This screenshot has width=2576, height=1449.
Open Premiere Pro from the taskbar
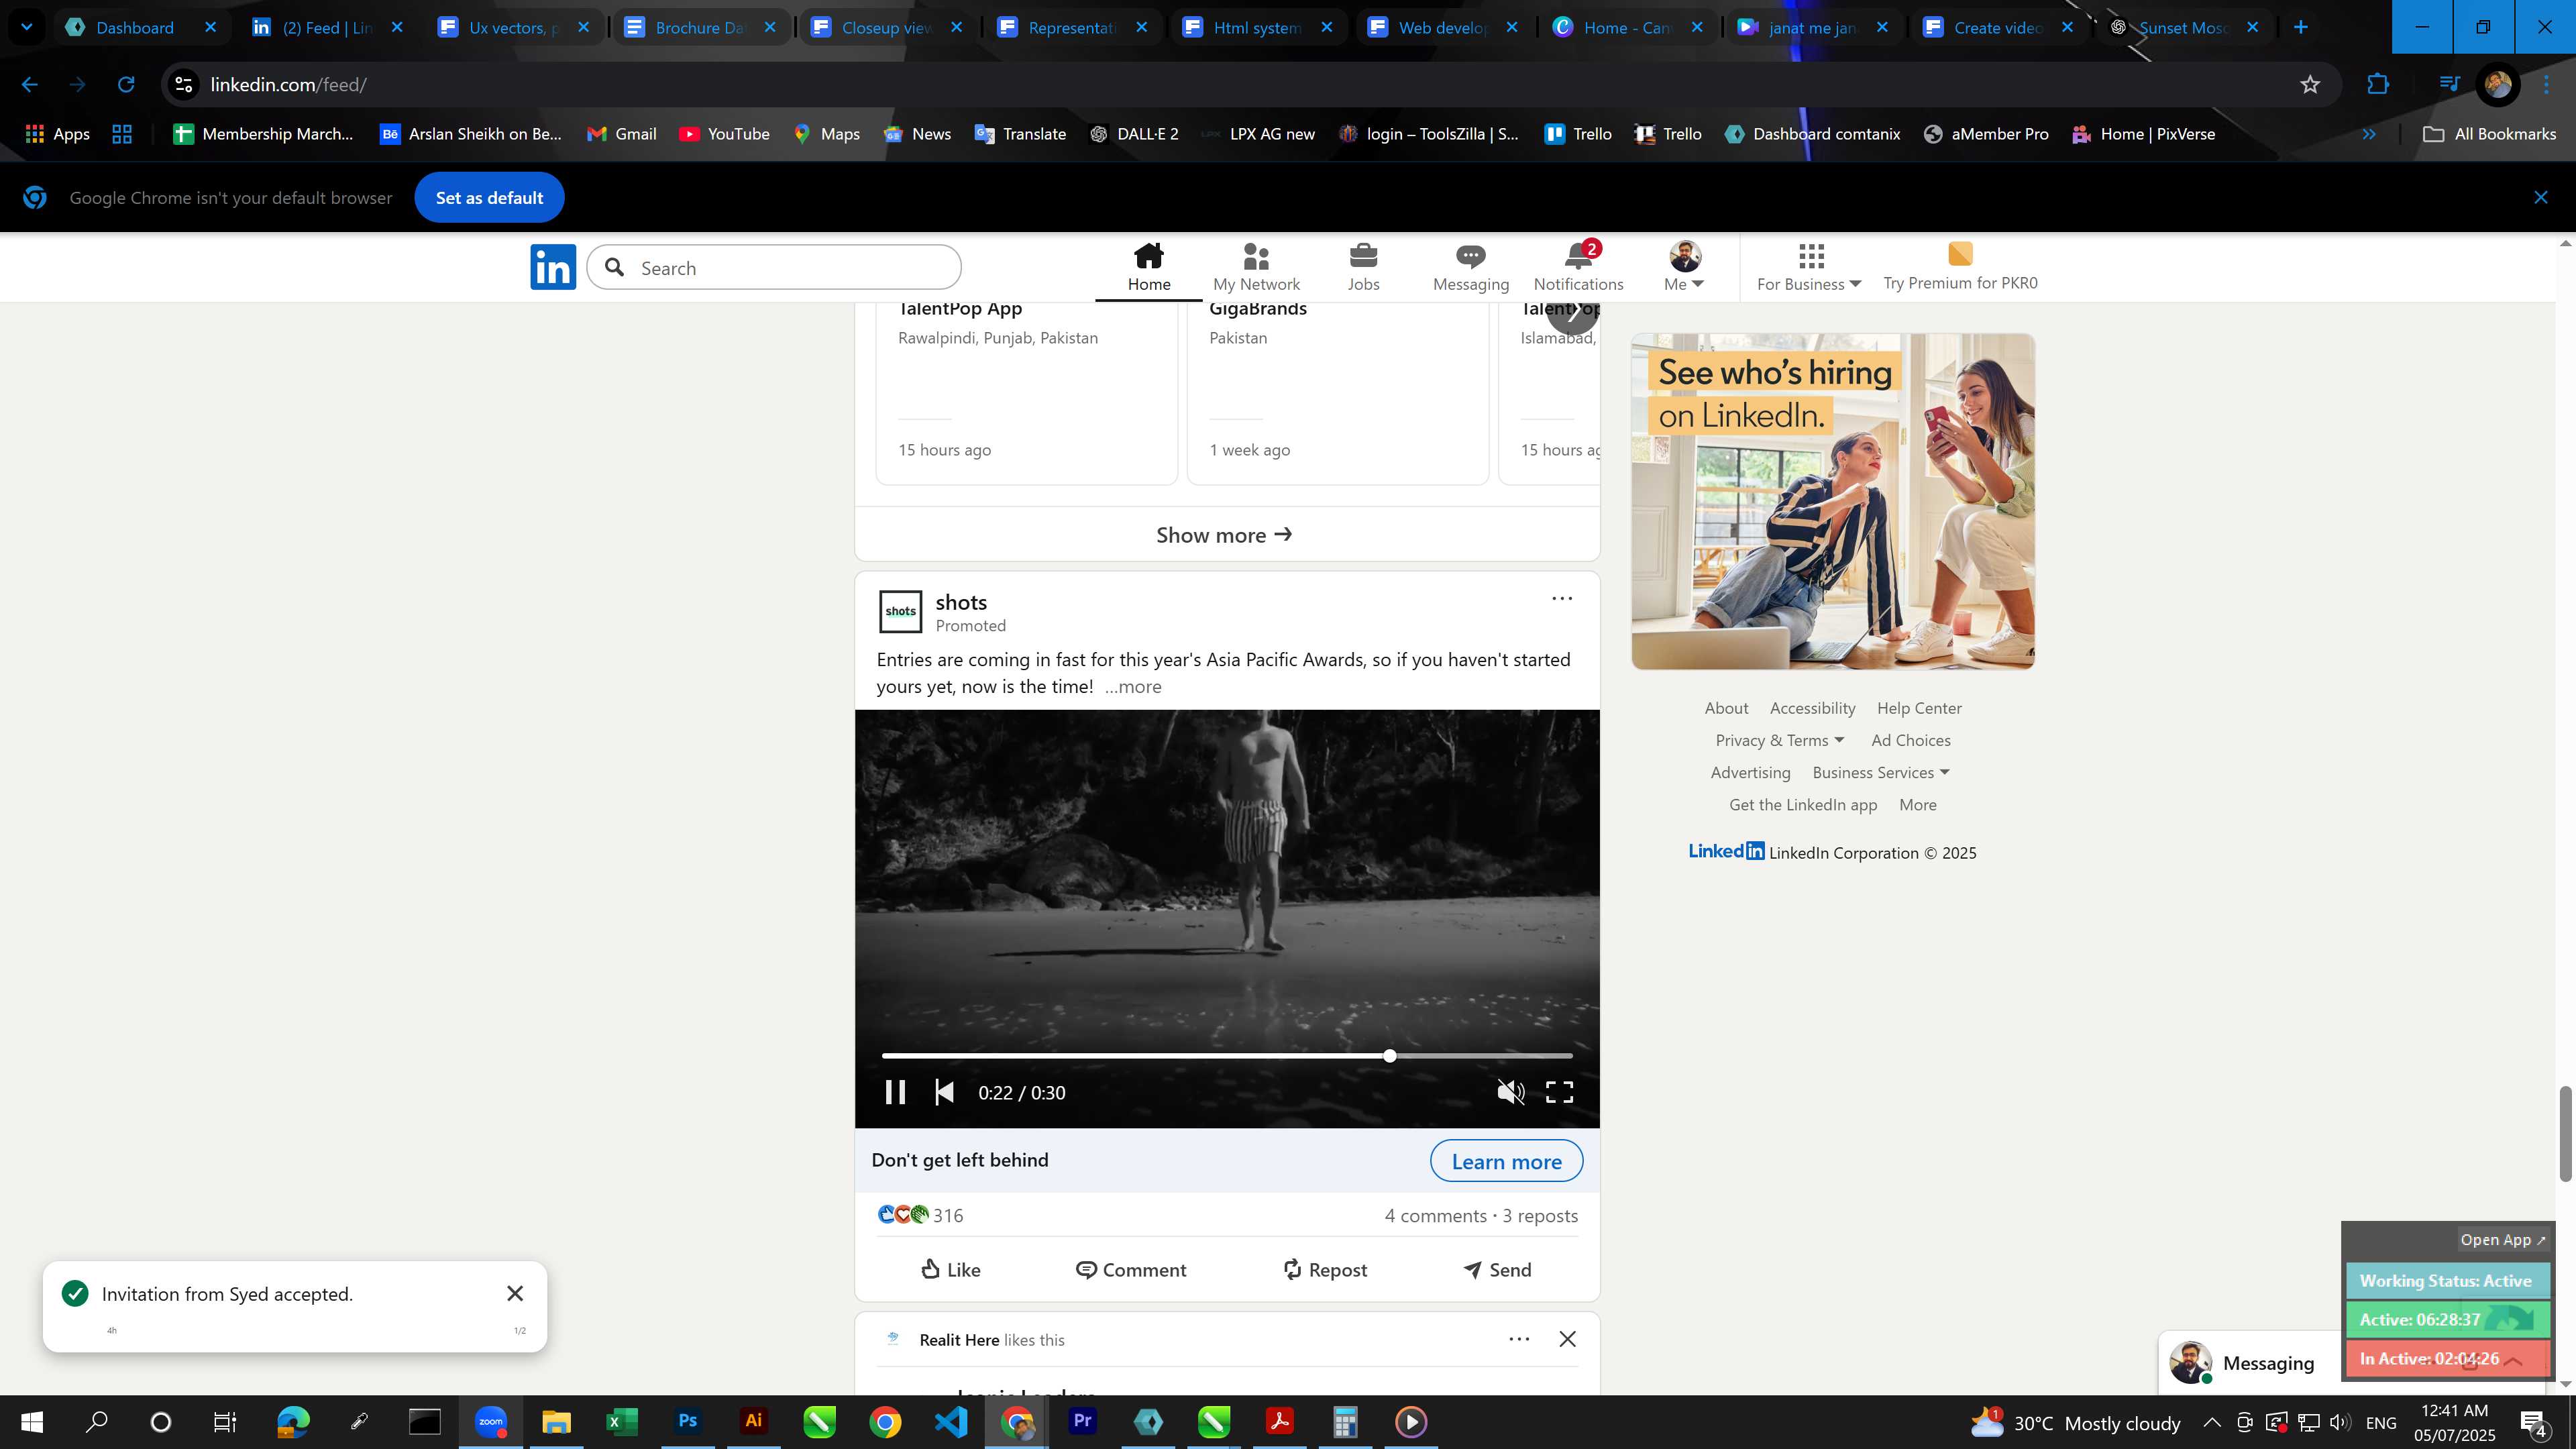[1082, 1421]
